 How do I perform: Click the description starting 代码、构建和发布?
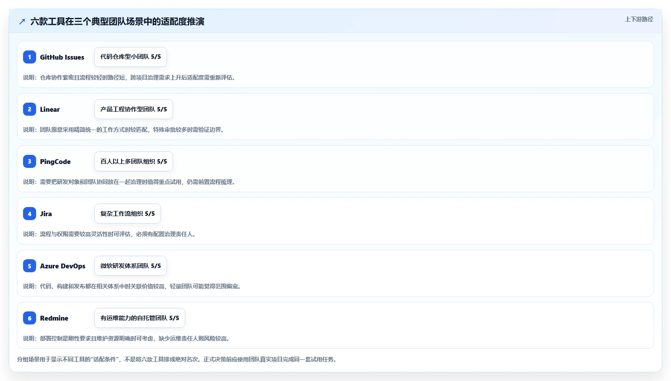tap(132, 286)
